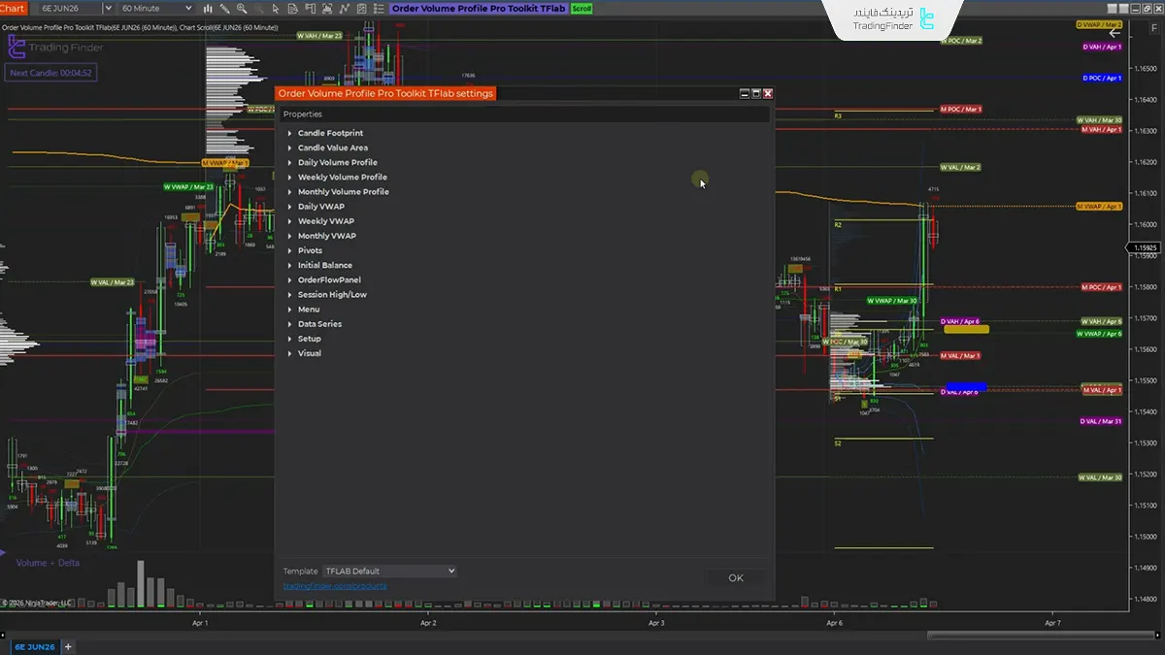Toggle the green Scroll badge
1165x655 pixels.
click(581, 9)
